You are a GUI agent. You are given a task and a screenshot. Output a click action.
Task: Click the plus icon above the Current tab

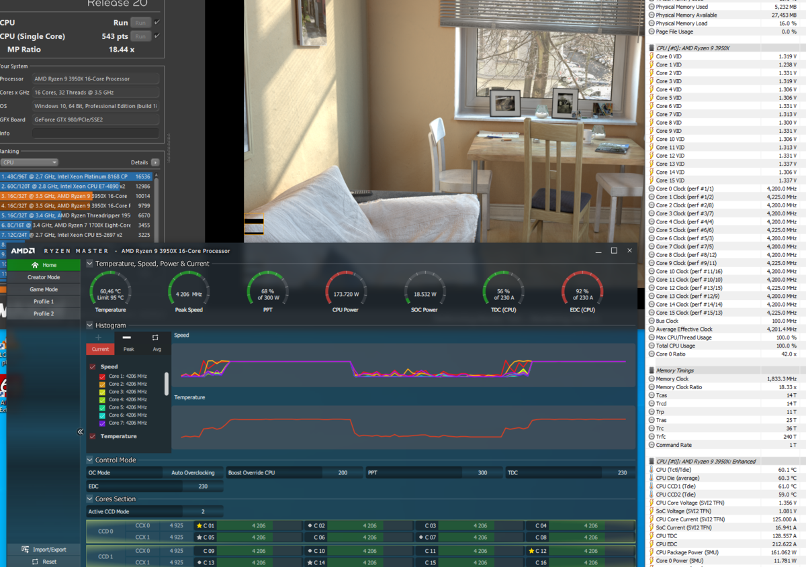(x=98, y=338)
